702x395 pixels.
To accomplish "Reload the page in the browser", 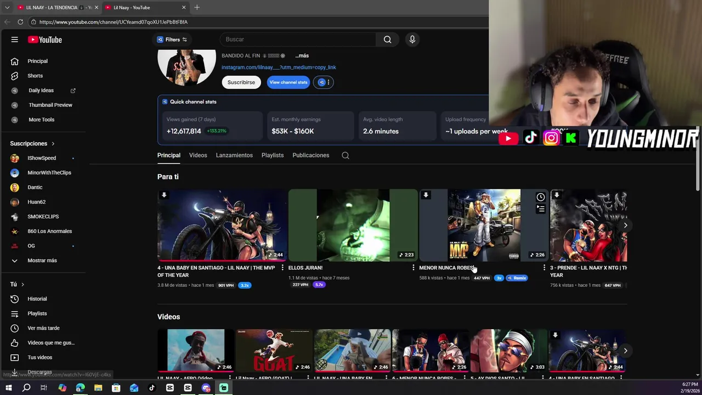I will (20, 22).
